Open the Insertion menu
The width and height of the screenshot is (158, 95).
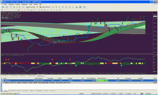click(x=17, y=4)
